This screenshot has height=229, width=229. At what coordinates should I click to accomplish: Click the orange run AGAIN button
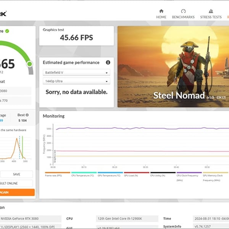click(x=17, y=192)
